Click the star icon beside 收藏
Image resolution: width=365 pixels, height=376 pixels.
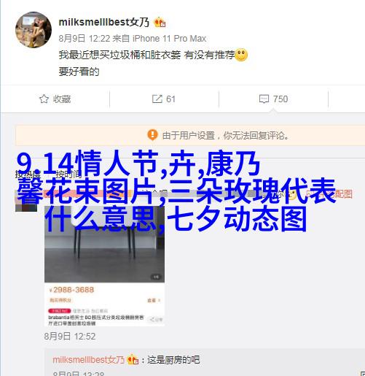coord(44,99)
